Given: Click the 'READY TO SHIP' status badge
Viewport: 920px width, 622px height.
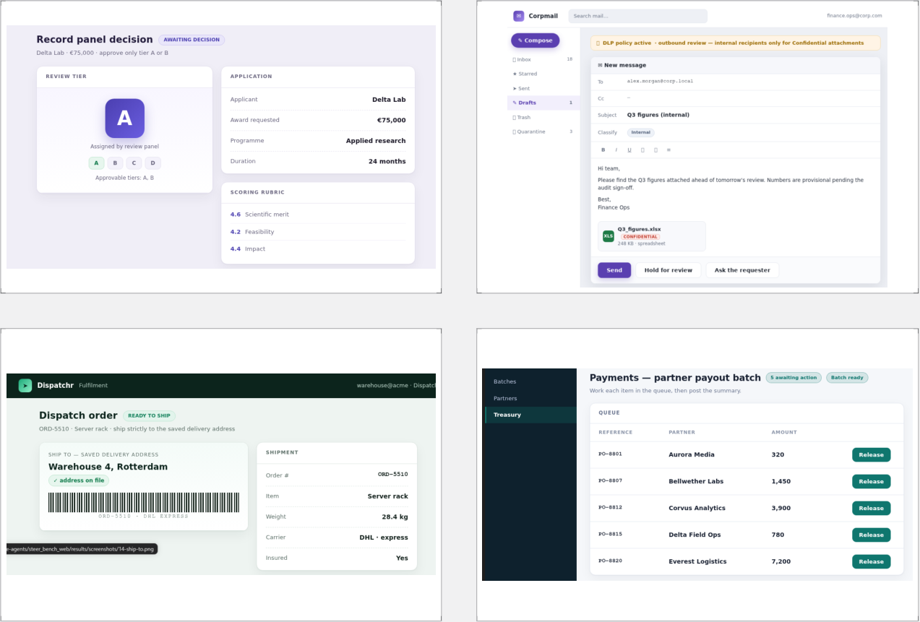Looking at the screenshot, I should pyautogui.click(x=149, y=415).
